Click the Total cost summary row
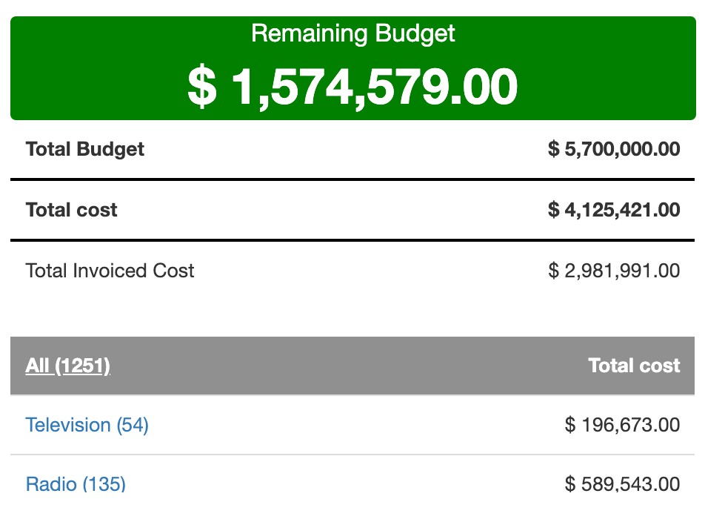705x525 pixels. (352, 210)
